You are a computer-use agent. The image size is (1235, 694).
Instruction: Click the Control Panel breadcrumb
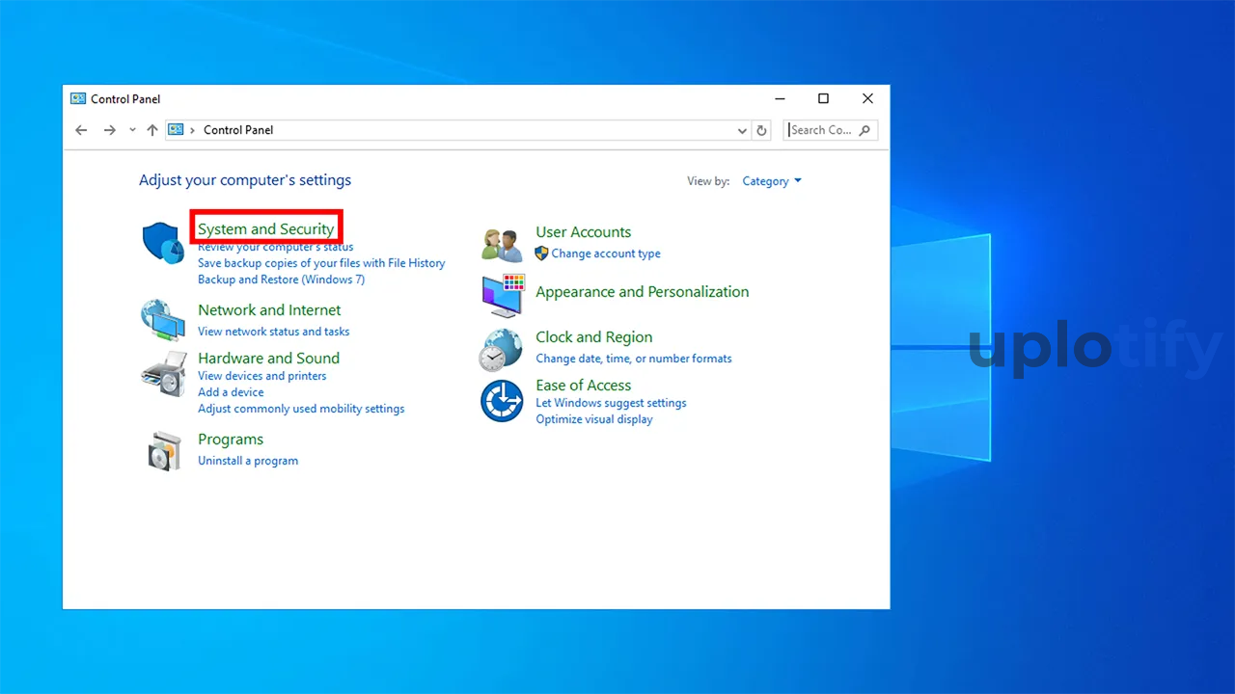point(238,130)
